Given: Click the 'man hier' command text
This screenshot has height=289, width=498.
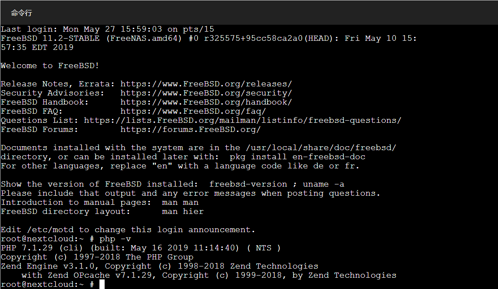Looking at the screenshot, I should pyautogui.click(x=183, y=212).
